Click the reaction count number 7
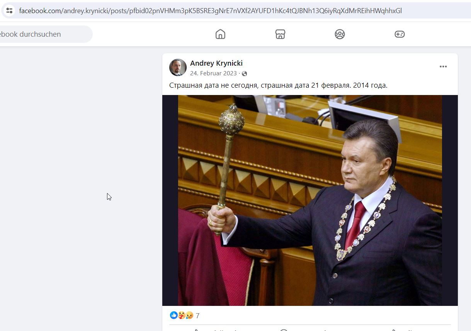Image resolution: width=471 pixels, height=331 pixels. coord(197,316)
